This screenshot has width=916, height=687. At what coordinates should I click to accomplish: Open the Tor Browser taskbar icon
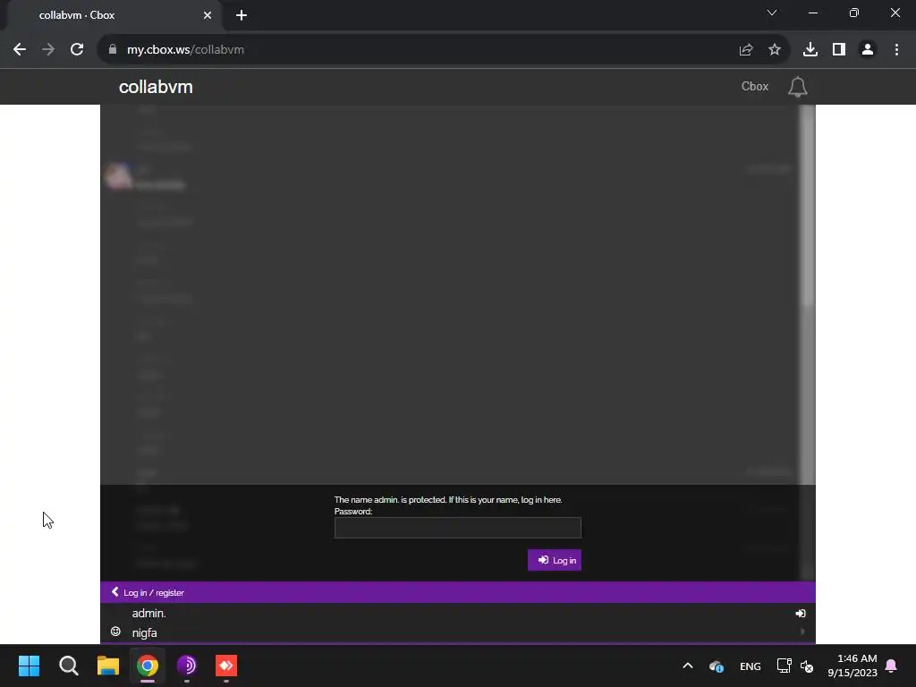pos(187,666)
